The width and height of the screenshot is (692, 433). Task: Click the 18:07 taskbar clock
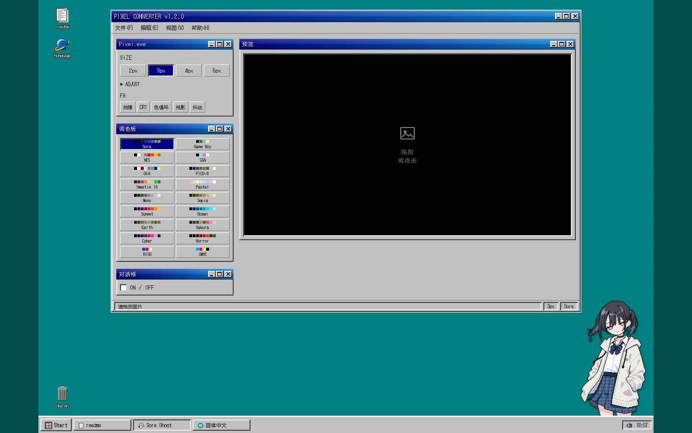coord(642,425)
